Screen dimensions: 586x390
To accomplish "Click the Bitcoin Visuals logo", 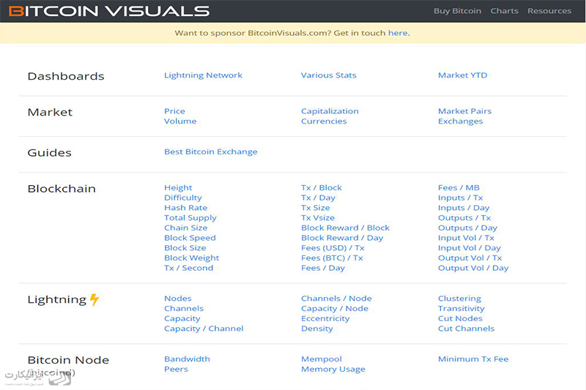I will tap(109, 11).
